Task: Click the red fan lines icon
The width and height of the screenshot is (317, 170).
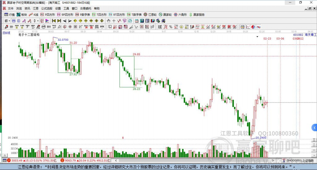Action: coord(115,27)
